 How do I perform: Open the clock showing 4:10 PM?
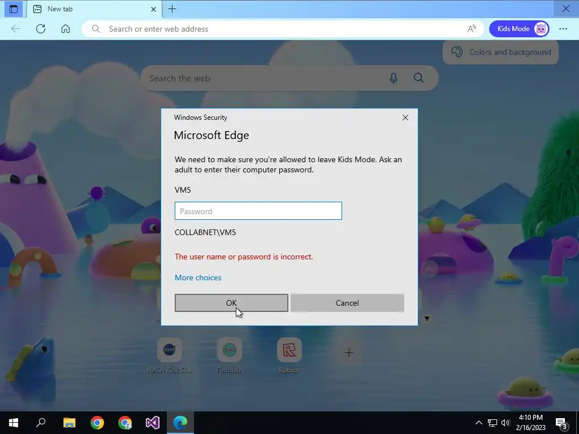(530, 423)
